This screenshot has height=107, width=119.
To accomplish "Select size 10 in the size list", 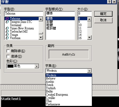I will click(83, 25).
